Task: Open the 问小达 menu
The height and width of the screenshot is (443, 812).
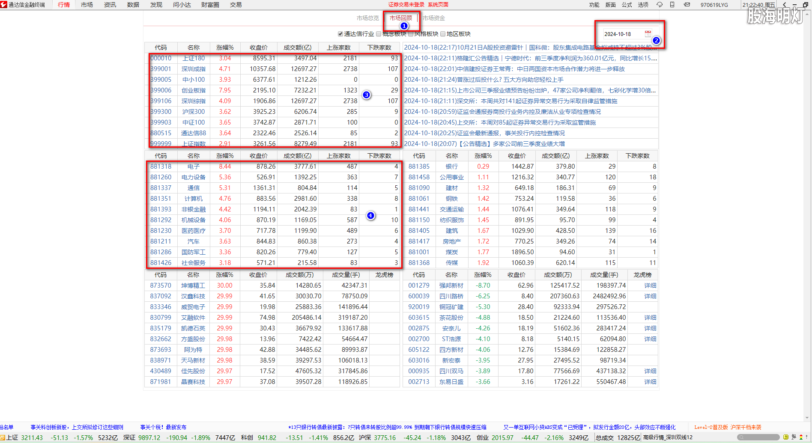Action: (x=182, y=5)
